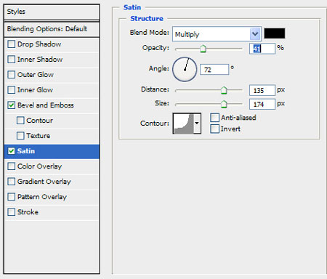Click the Opacity slider handle
327x279 pixels.
point(203,49)
